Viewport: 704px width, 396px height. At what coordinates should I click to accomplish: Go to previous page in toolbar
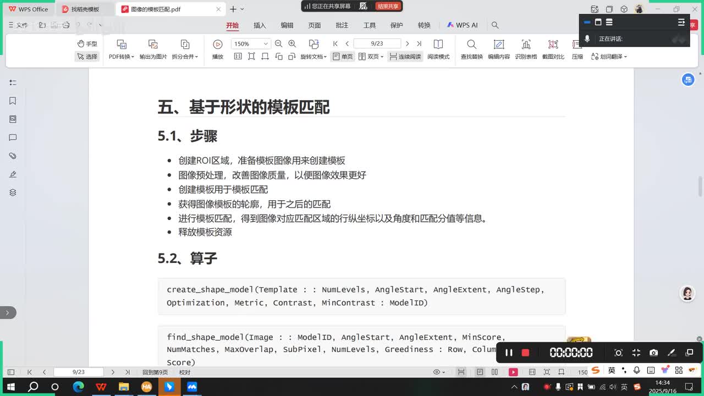347,43
